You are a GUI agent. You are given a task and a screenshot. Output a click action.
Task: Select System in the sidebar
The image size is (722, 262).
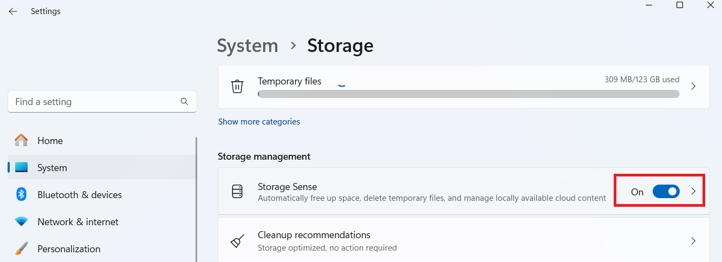click(x=102, y=168)
